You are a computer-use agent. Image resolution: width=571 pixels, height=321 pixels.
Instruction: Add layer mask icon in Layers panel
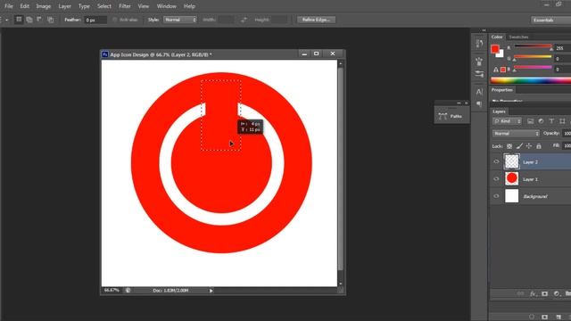544,293
